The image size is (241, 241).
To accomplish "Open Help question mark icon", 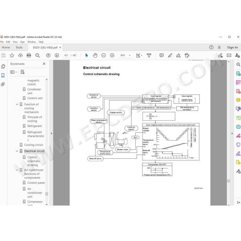I will [x=211, y=48].
